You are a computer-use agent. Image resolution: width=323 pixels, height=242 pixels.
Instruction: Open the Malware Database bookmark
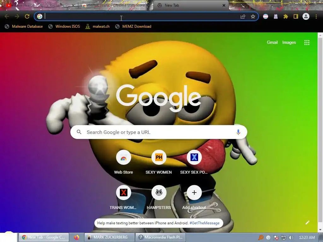24,26
